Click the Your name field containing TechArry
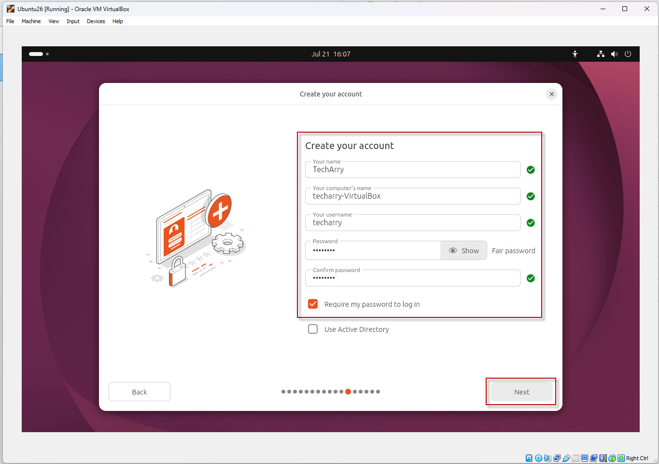Screen dimensions: 659x464 tap(413, 169)
